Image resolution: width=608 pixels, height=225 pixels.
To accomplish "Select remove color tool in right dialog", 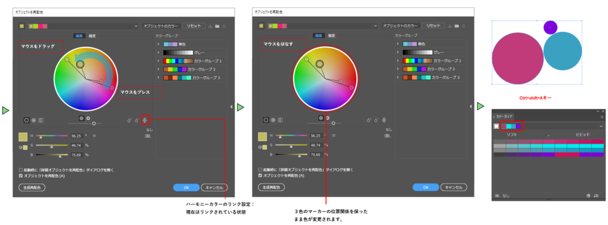I will click(376, 121).
